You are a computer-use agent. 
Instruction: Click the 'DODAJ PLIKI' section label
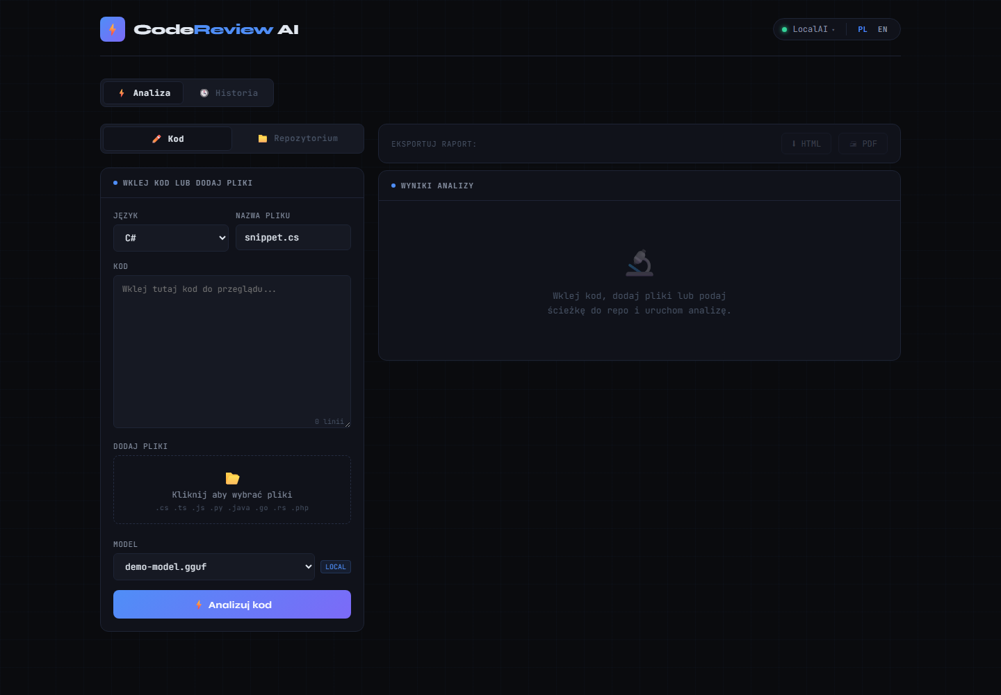point(140,447)
